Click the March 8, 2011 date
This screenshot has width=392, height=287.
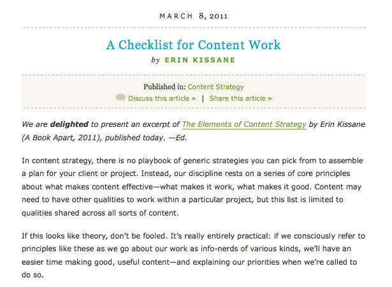click(194, 17)
